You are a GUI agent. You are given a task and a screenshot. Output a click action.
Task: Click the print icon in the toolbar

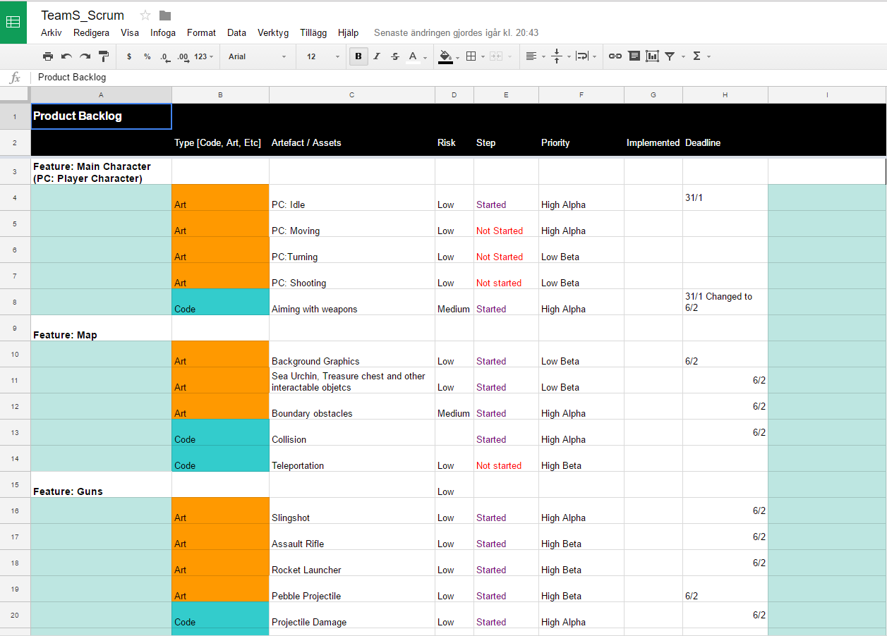48,56
